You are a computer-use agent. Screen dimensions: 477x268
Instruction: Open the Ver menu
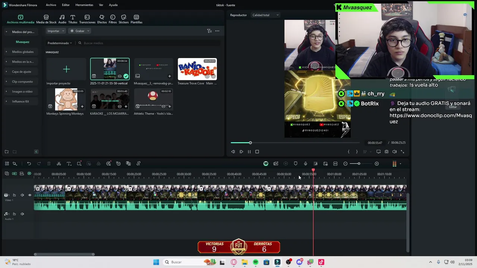pos(101,5)
